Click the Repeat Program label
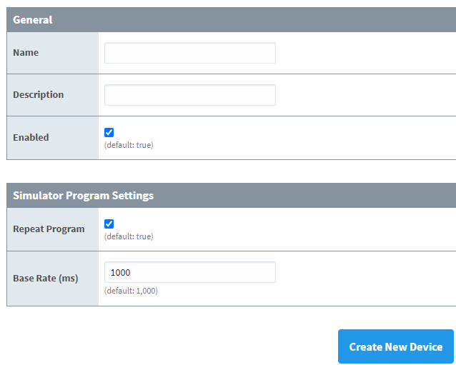This screenshot has height=365, width=456. (49, 229)
